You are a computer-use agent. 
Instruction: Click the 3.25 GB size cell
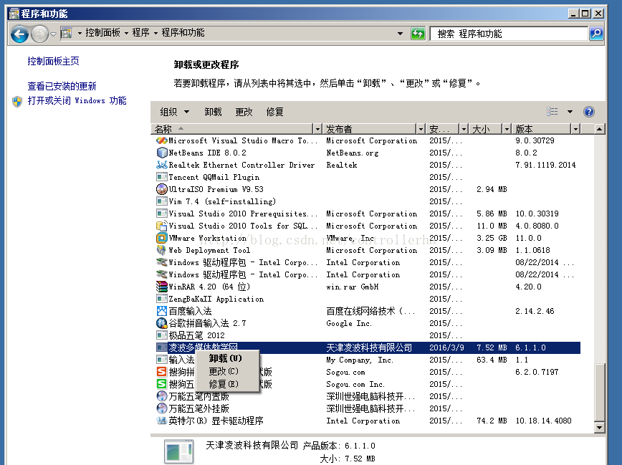coord(492,238)
